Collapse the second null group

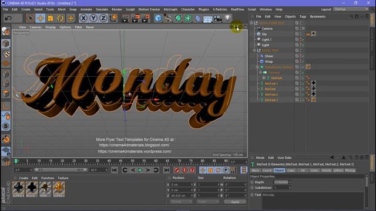click(x=254, y=50)
